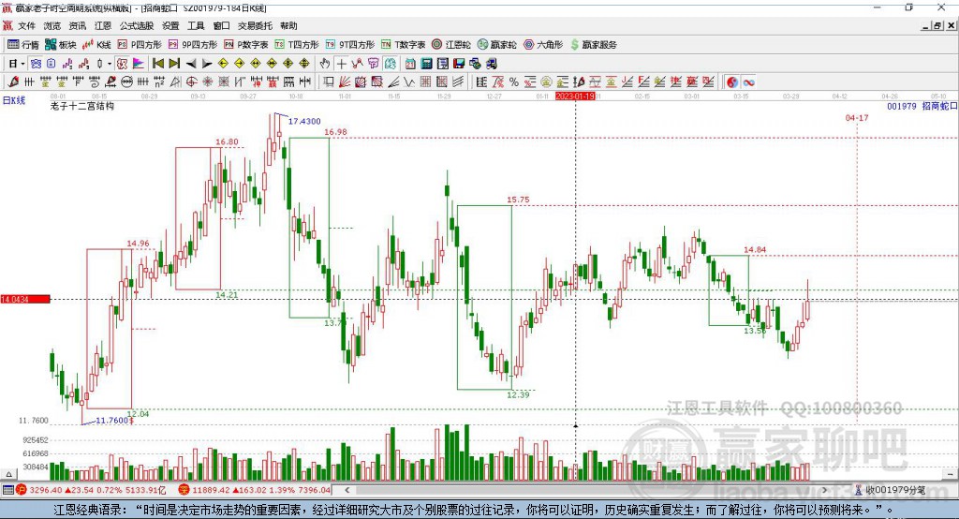This screenshot has width=959, height=519.
Task: Click the 17.4300 high price label
Action: (304, 121)
